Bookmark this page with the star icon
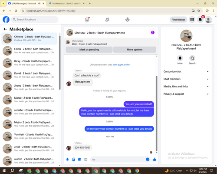 199,10
